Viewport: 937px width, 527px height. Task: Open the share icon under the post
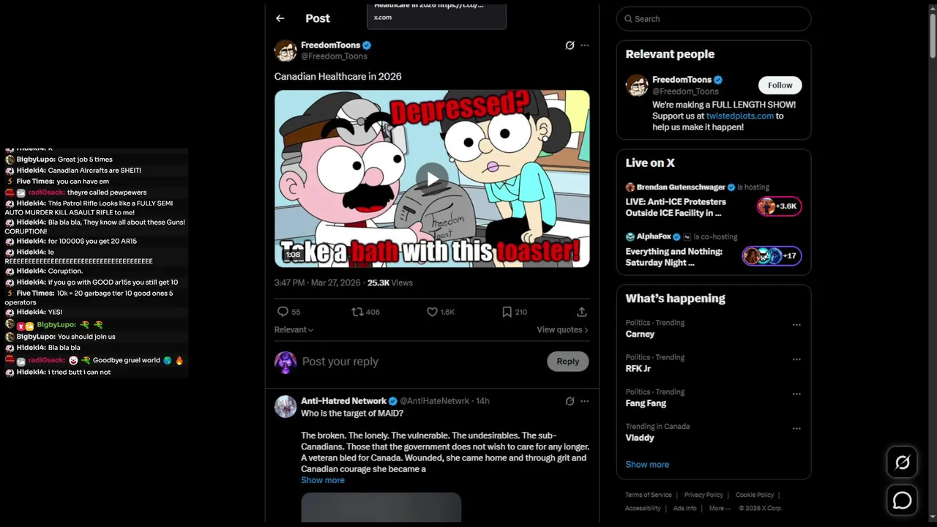point(581,312)
